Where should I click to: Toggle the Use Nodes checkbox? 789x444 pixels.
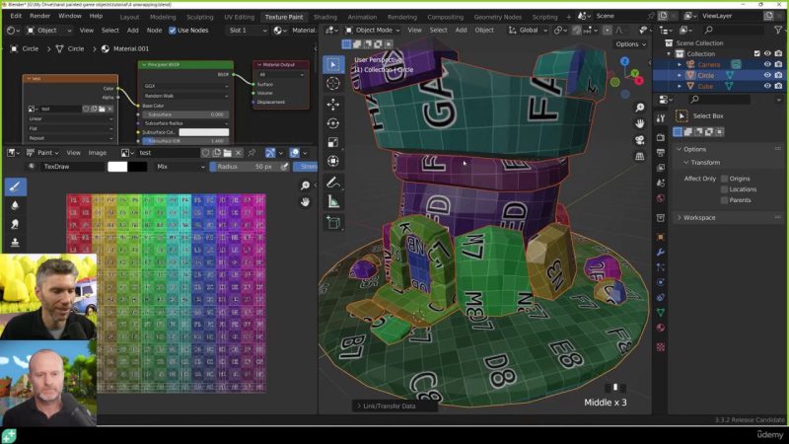[x=172, y=31]
